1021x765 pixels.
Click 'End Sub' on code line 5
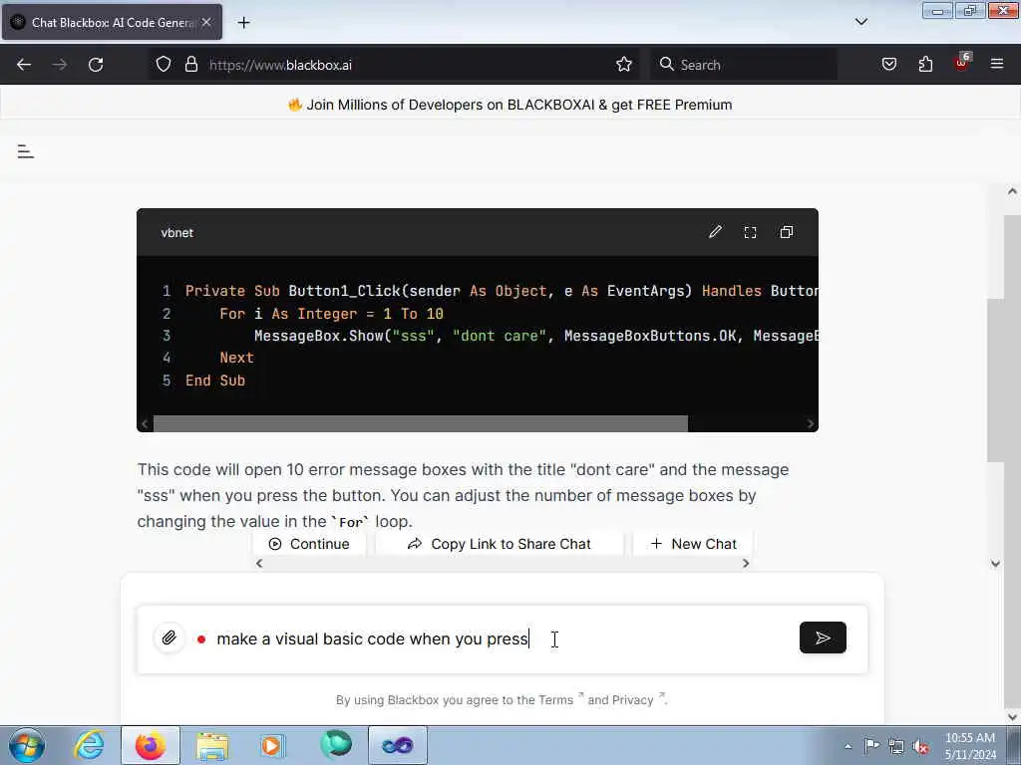pyautogui.click(x=215, y=381)
